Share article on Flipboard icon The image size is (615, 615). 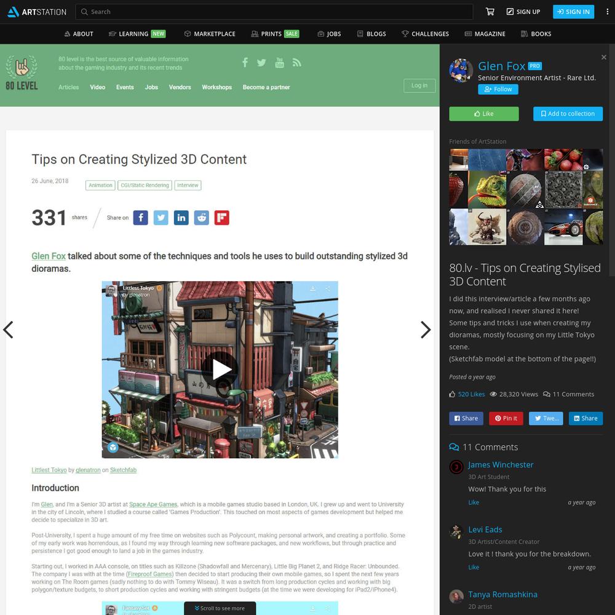point(221,218)
